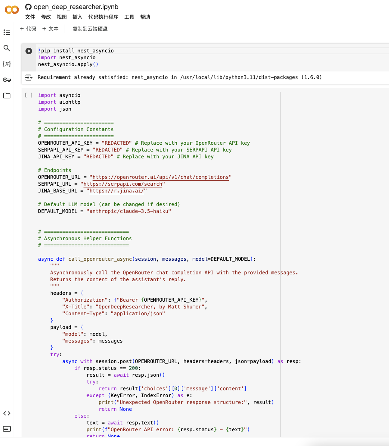Open the openrouter.ai completions URL link
This screenshot has height=446, width=389.
(x=161, y=177)
